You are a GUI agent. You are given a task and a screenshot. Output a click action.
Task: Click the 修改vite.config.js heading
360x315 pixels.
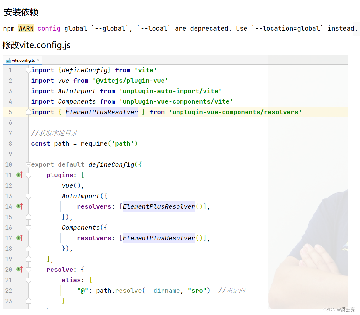pyautogui.click(x=36, y=45)
